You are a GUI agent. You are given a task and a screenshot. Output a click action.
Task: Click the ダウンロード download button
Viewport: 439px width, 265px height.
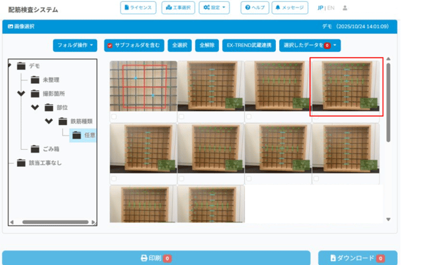click(x=358, y=258)
